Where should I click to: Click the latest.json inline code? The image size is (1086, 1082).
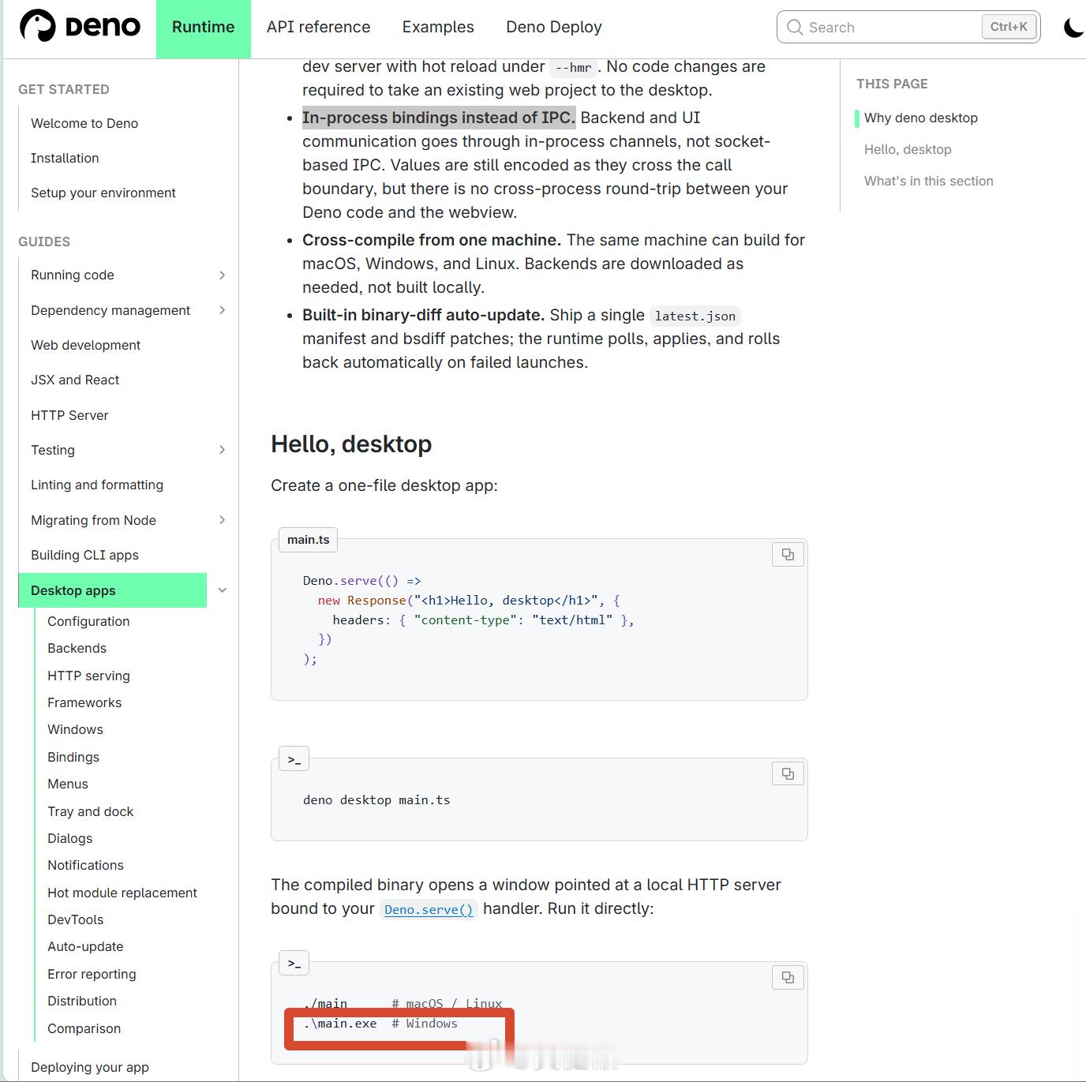695,316
